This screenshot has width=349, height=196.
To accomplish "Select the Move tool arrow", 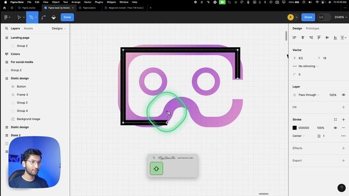I will pyautogui.click(x=19, y=17).
